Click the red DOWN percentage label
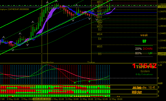The height and width of the screenshot is (101, 166). (148, 49)
